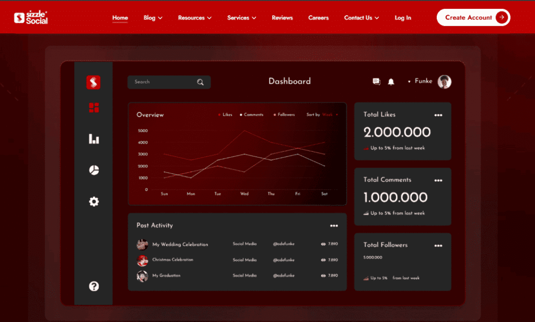Click the Log In link
This screenshot has width=535, height=322.
[x=403, y=18]
